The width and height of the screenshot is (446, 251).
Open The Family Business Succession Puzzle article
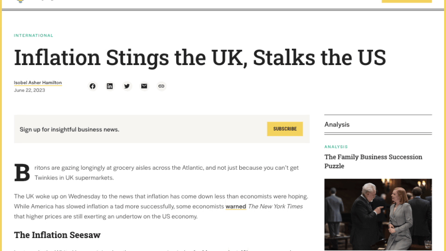[373, 161]
